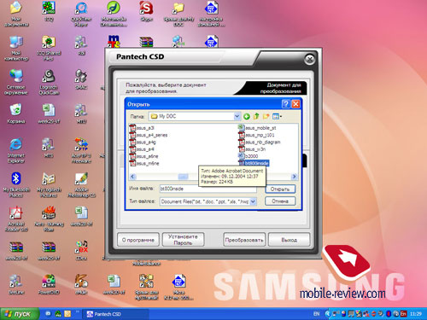Open the Logitech QuickCam desktop icon
The image size is (427, 320).
[49, 82]
